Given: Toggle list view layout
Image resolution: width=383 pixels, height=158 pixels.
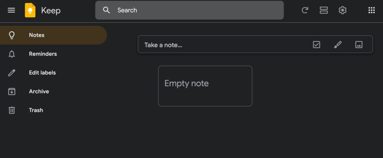Looking at the screenshot, I should coord(324,10).
